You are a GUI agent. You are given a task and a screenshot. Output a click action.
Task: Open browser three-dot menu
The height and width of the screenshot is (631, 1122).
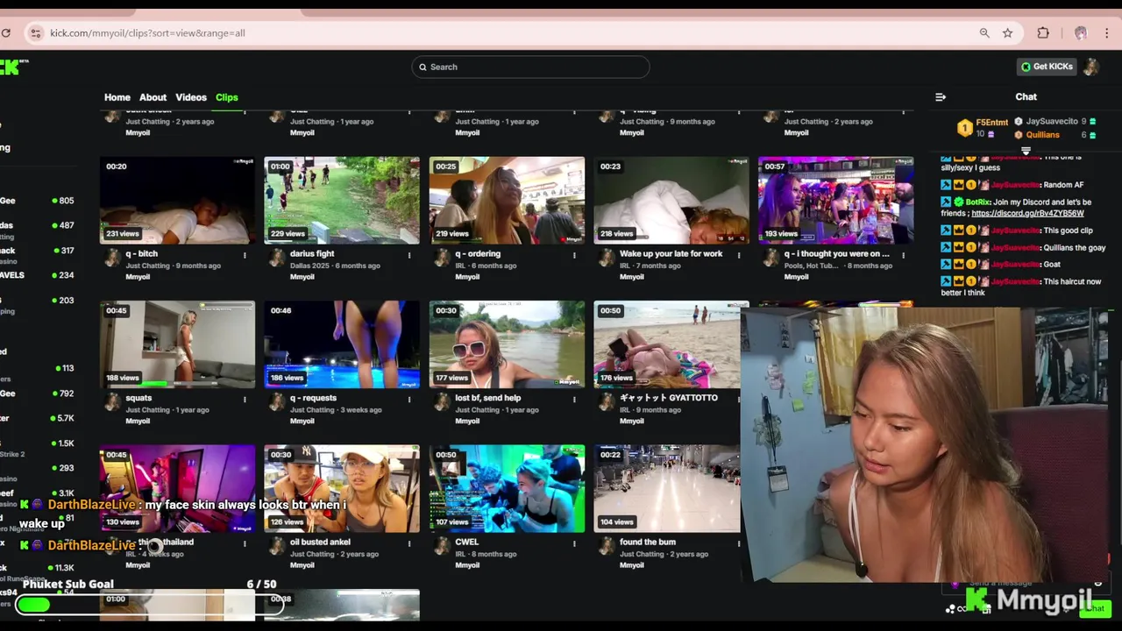(x=1109, y=33)
